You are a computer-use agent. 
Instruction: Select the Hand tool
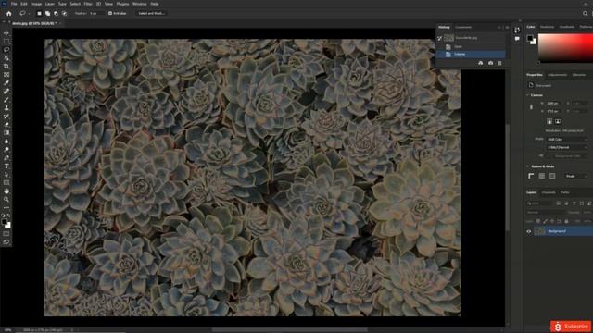click(6, 191)
